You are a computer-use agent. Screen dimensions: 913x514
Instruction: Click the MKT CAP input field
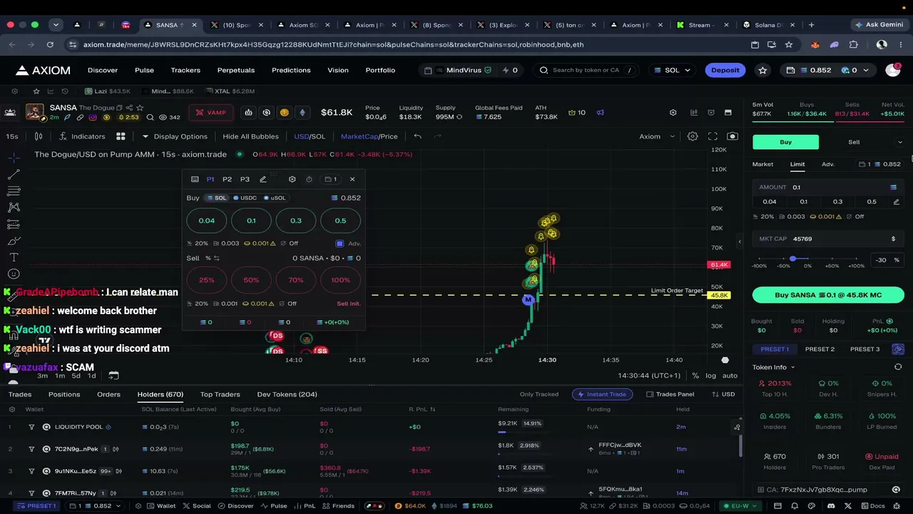(x=828, y=239)
